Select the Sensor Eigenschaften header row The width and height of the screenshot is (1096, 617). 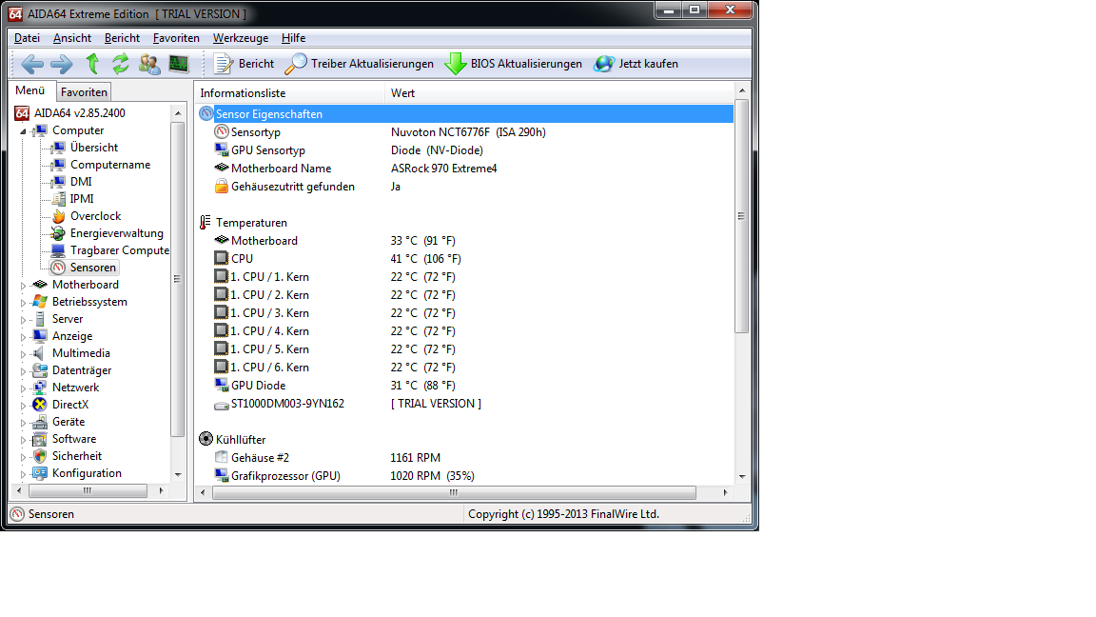click(465, 114)
